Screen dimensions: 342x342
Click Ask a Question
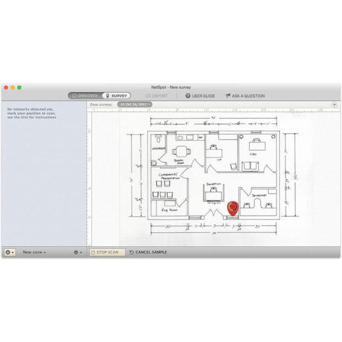245,96
